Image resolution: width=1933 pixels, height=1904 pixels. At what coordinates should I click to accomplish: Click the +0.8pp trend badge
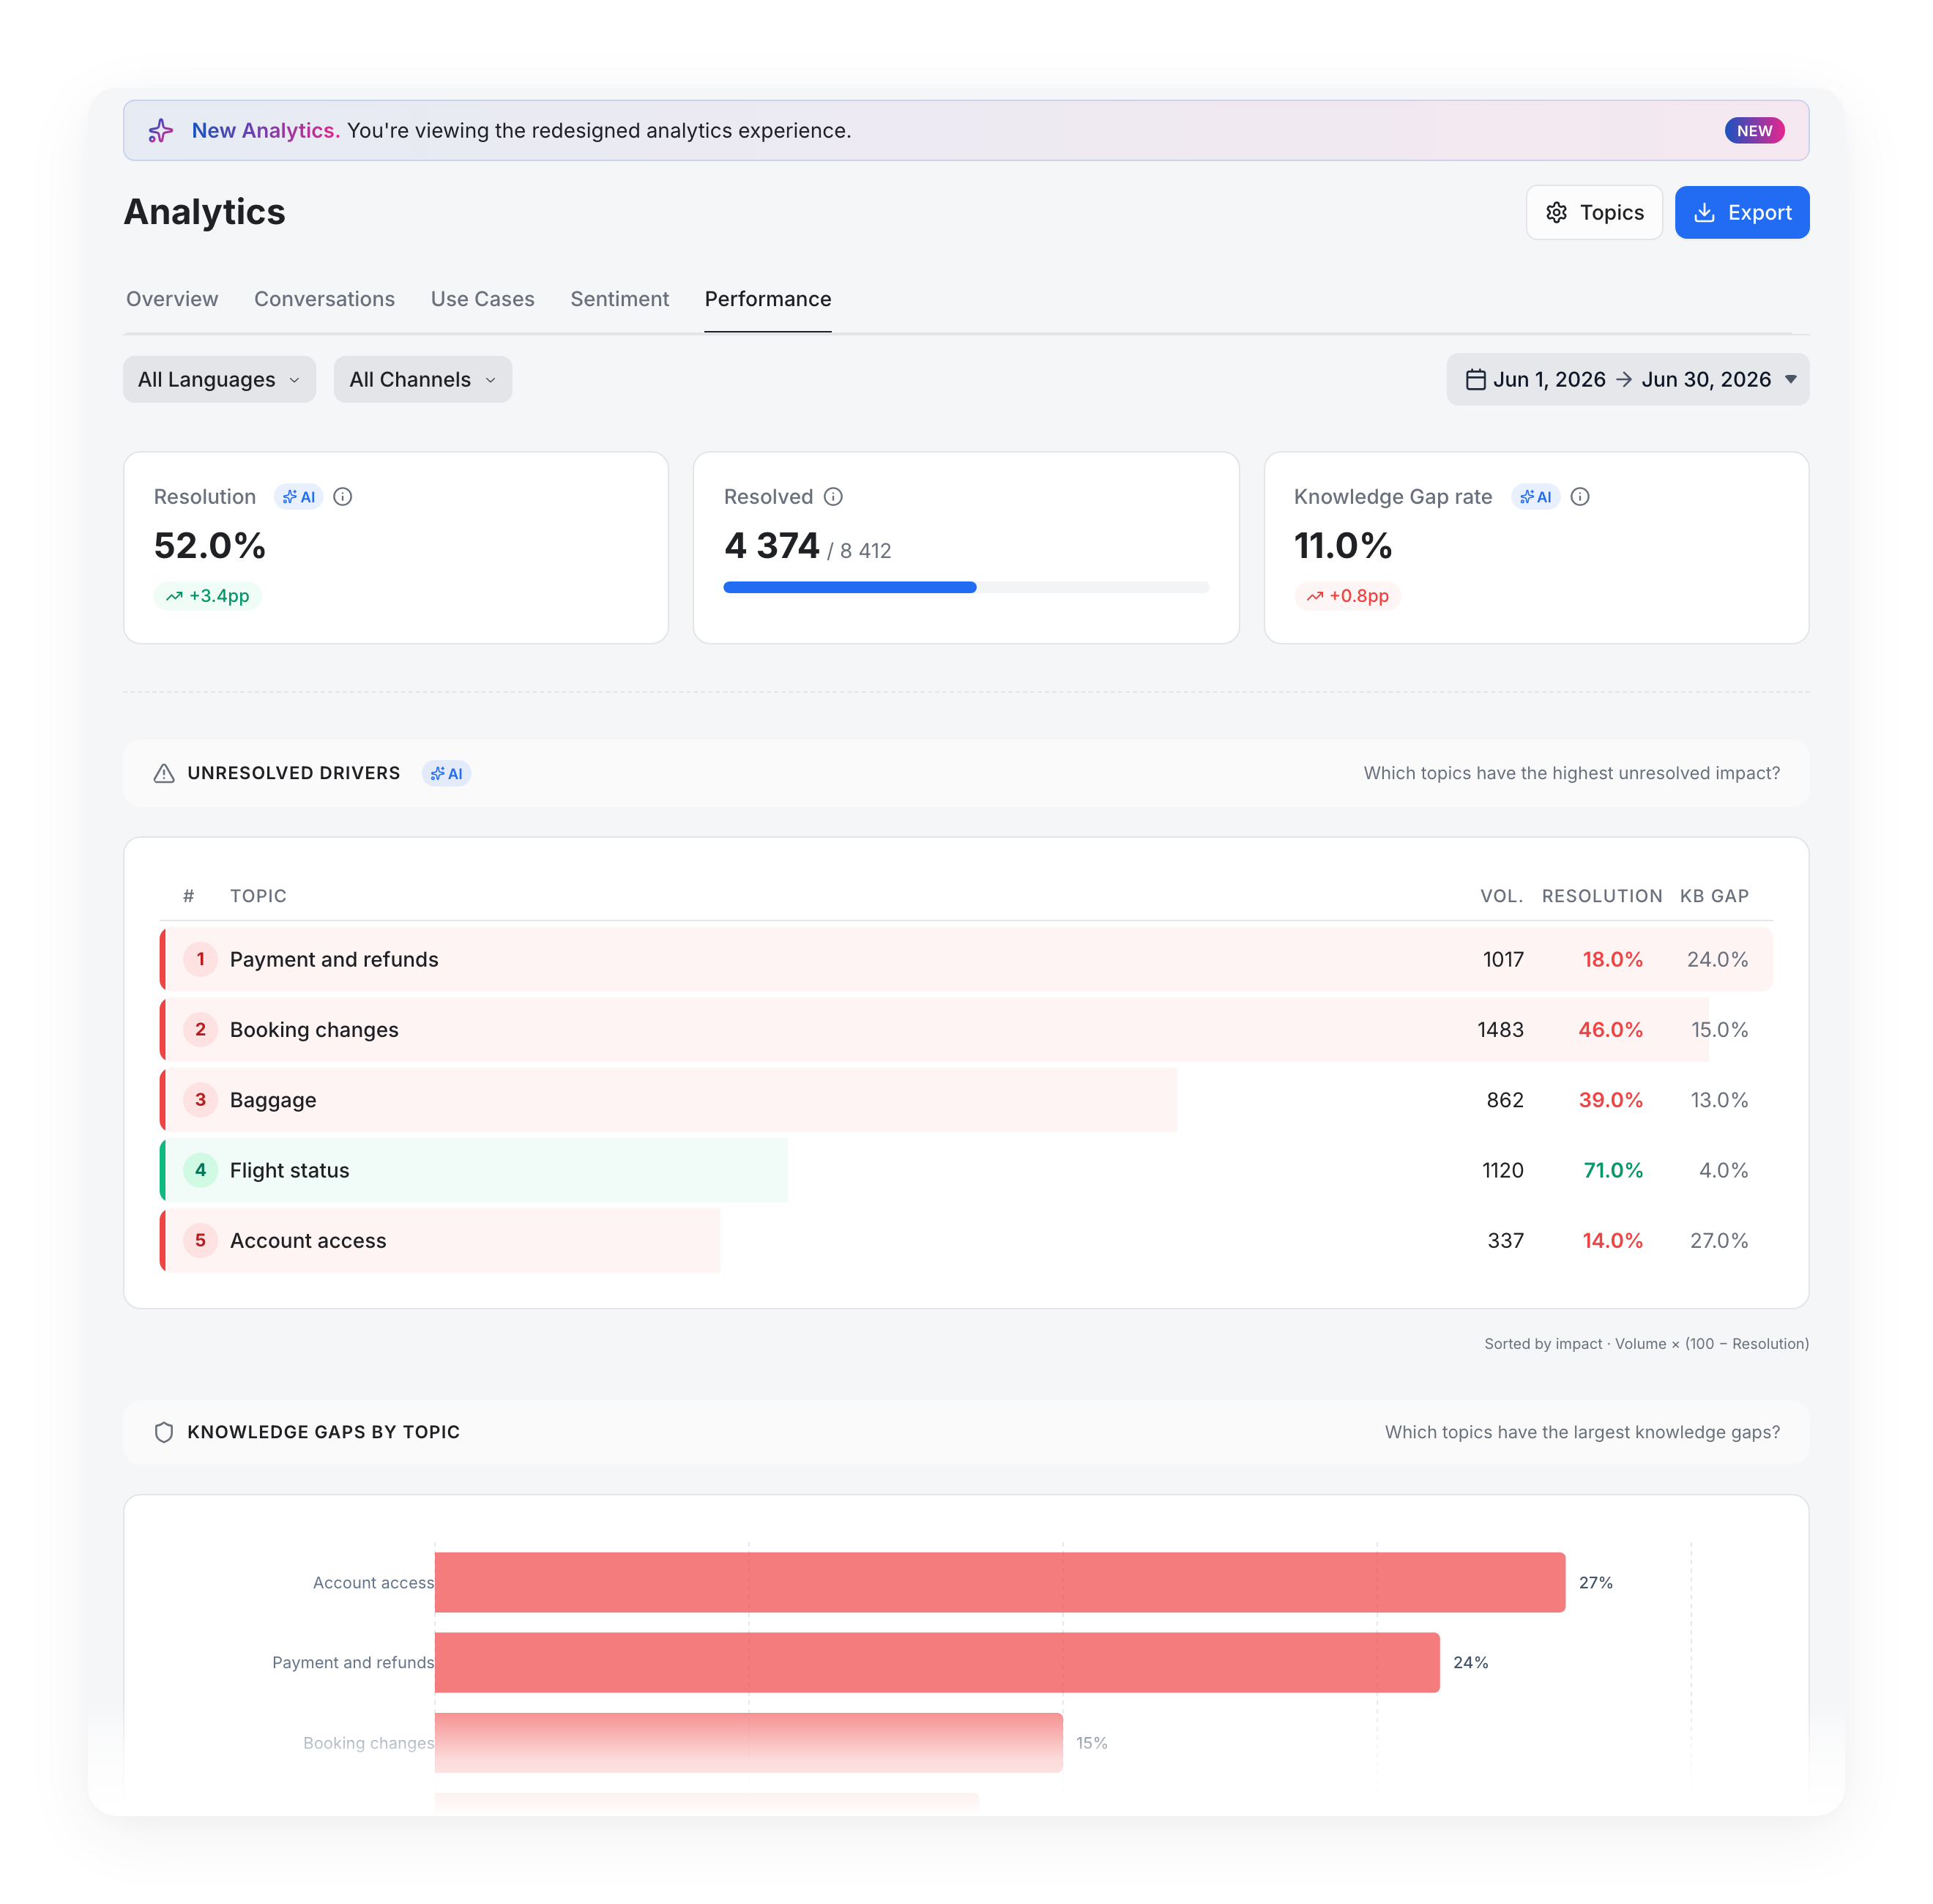[x=1347, y=596]
